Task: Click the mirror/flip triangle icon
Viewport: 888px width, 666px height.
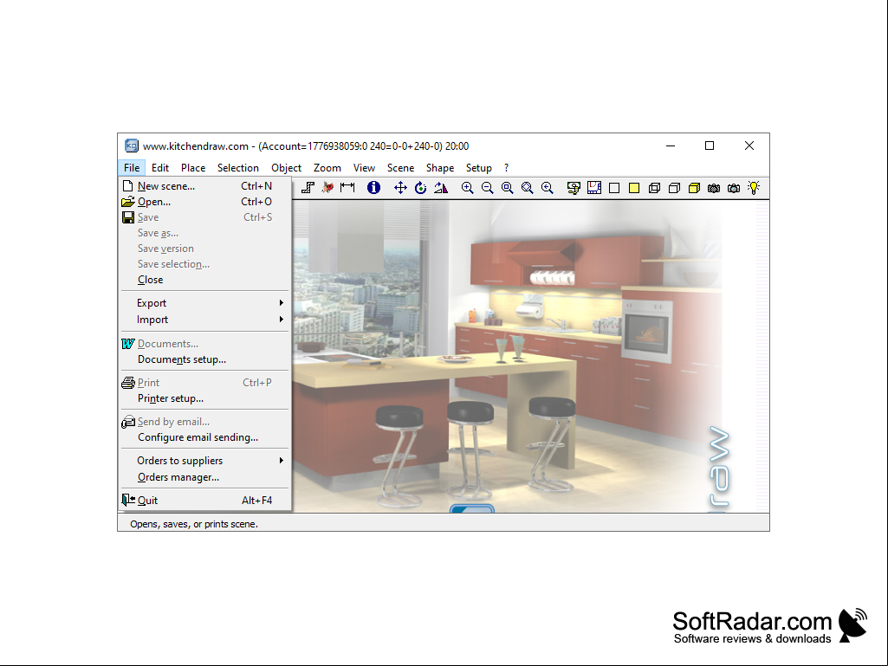Action: [x=441, y=188]
